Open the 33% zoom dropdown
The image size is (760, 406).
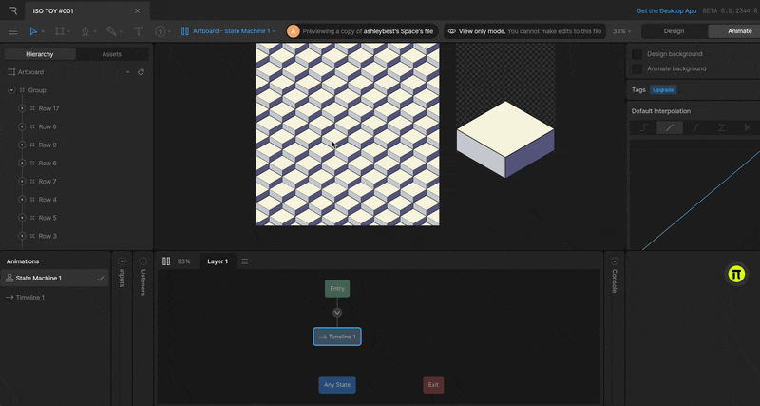622,31
